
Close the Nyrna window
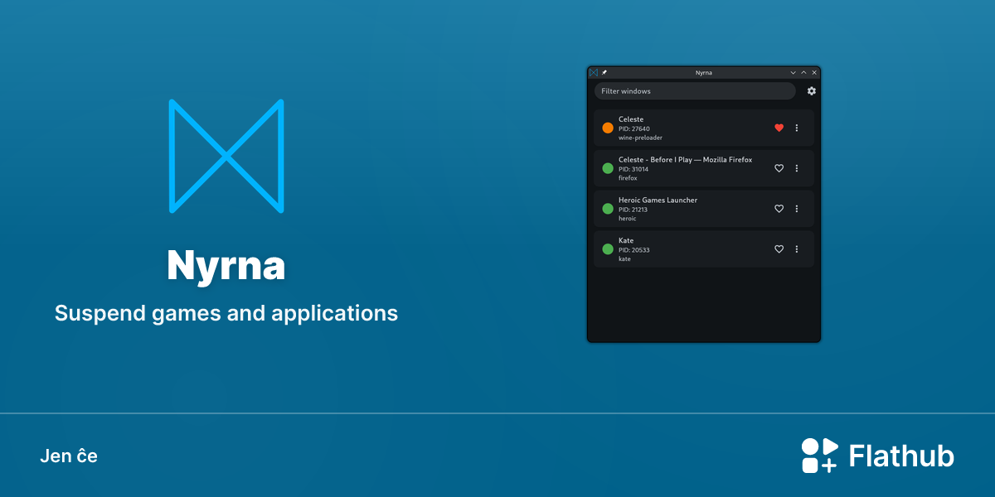814,73
